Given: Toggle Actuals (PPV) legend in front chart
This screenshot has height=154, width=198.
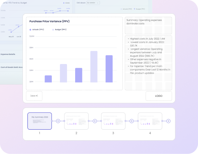Looking at the screenshot, I should [37, 29].
